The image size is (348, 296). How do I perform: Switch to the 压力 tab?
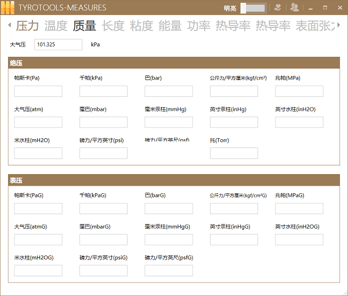(27, 26)
